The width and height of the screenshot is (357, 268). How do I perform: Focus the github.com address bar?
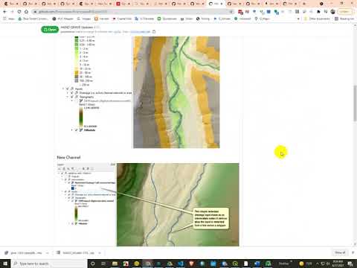pos(132,12)
